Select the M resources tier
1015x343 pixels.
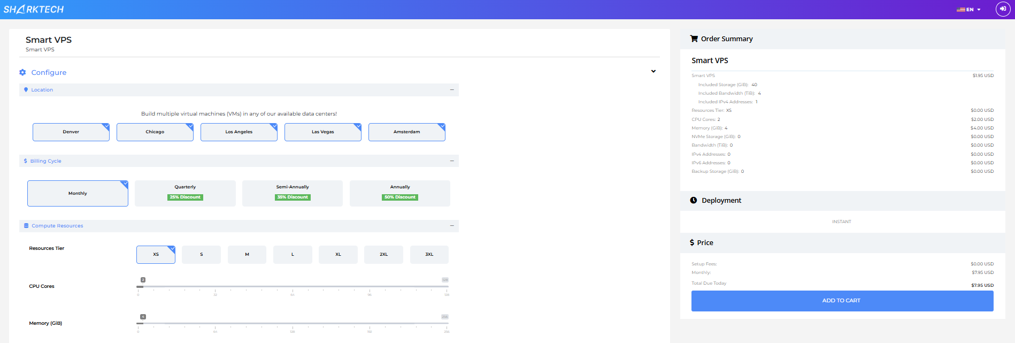click(247, 255)
